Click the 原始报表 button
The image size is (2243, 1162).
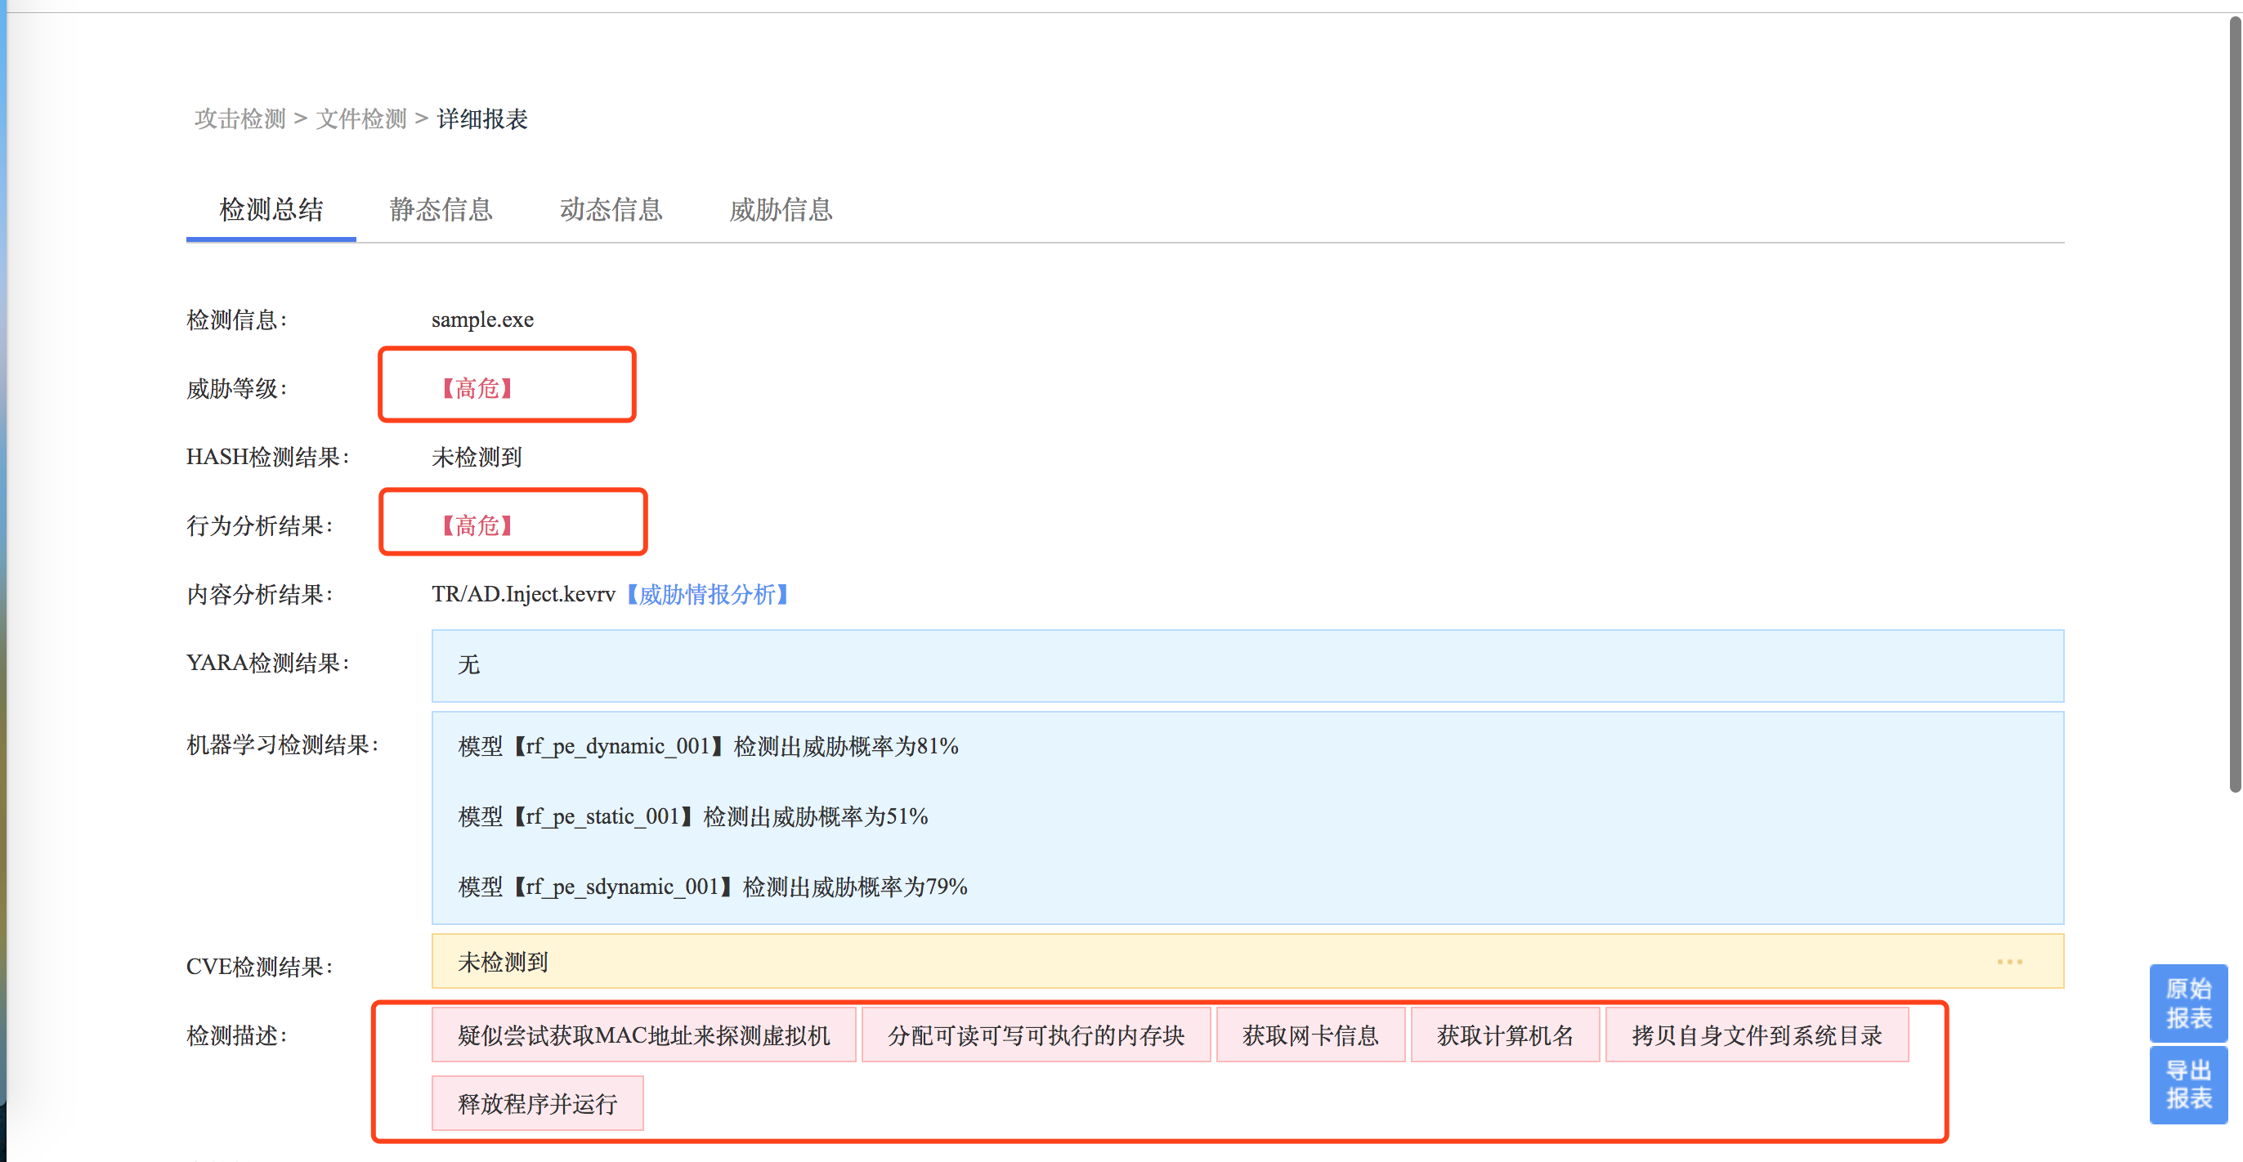pos(2187,1003)
